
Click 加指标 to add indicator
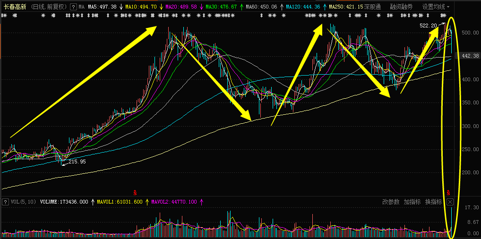click(412, 202)
